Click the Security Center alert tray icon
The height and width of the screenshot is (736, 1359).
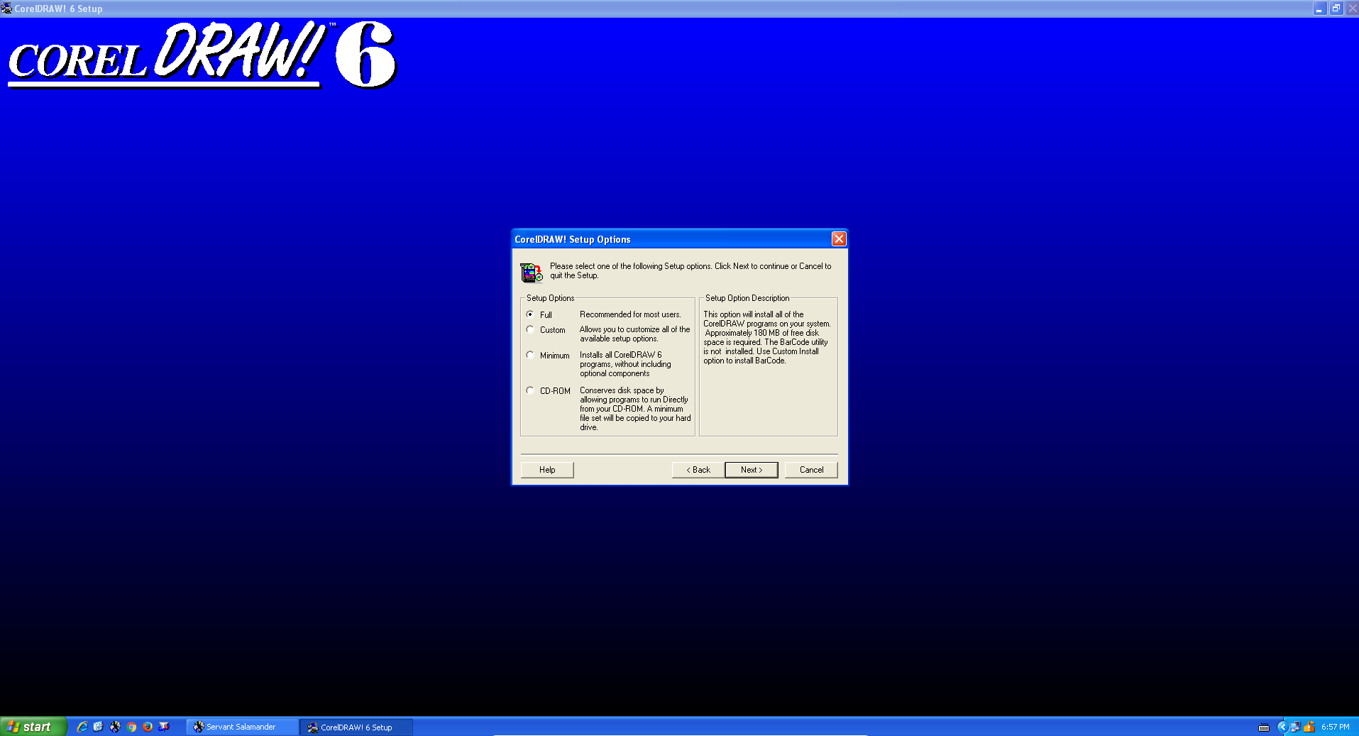click(x=1309, y=727)
